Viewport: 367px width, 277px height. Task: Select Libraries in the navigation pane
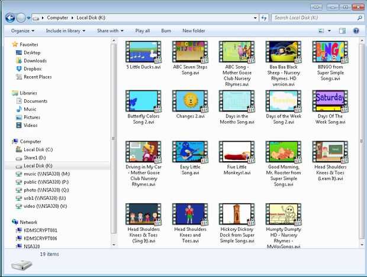point(25,93)
